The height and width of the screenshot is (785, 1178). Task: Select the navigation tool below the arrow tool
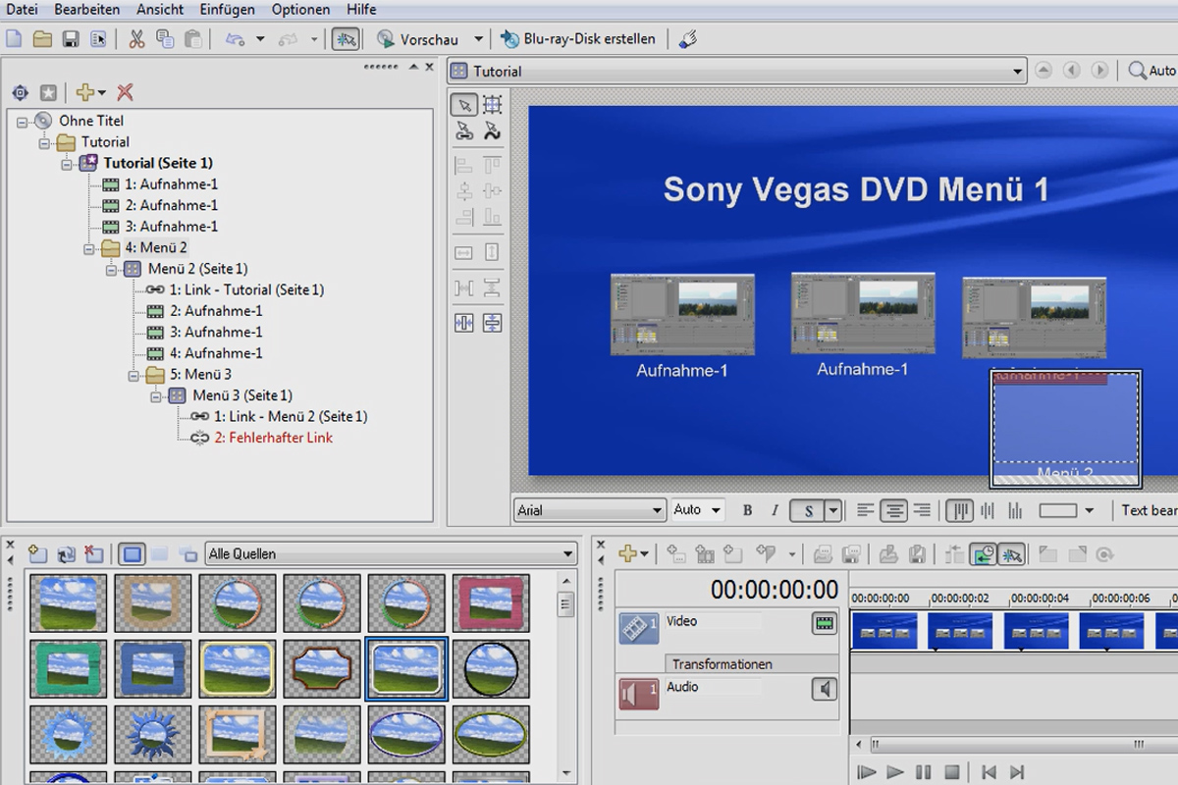(464, 131)
